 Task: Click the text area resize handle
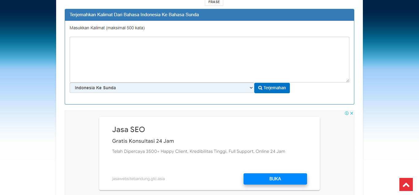[x=347, y=80]
